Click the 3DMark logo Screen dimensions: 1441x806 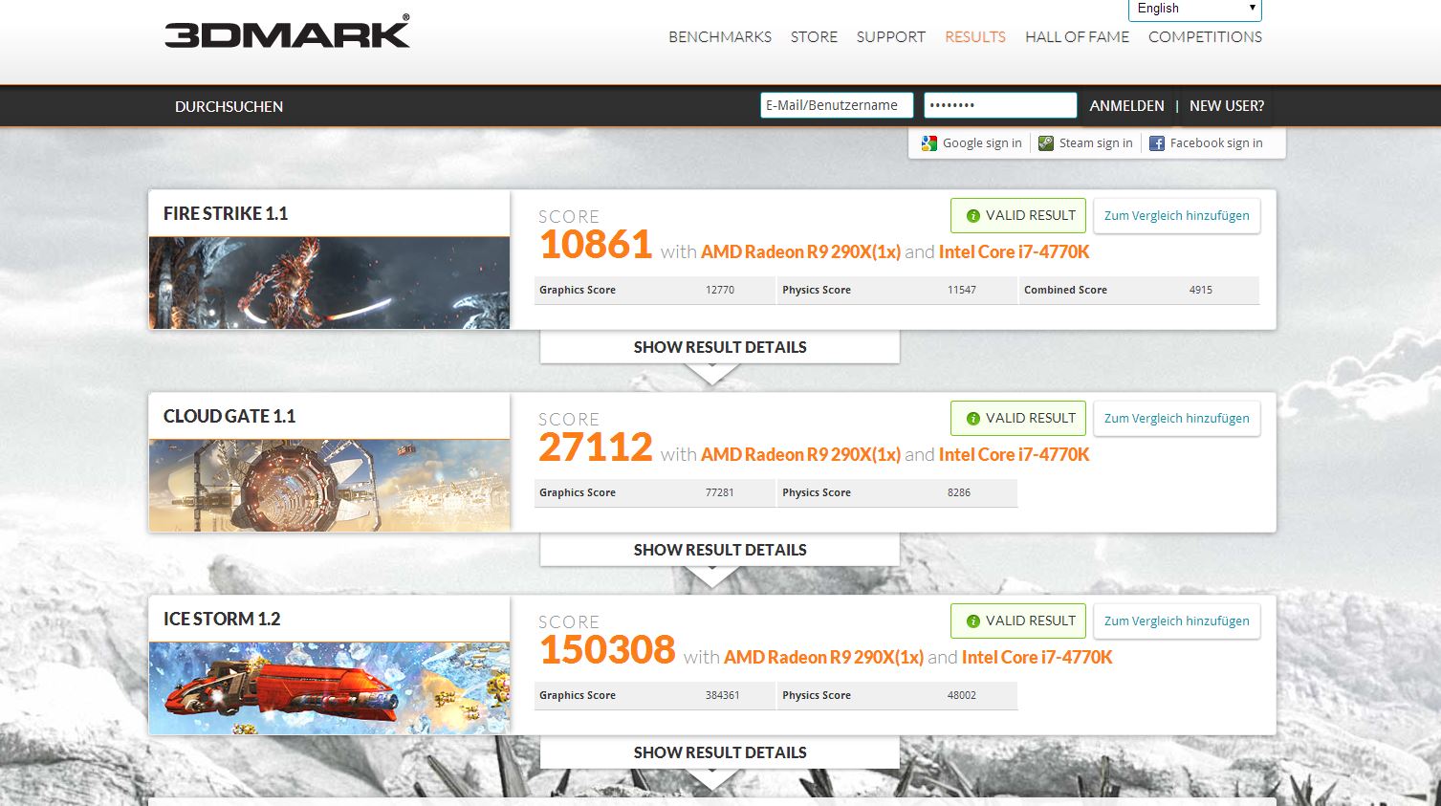[x=287, y=32]
